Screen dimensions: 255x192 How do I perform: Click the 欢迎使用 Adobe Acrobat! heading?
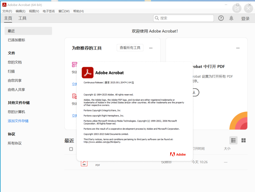(155, 31)
